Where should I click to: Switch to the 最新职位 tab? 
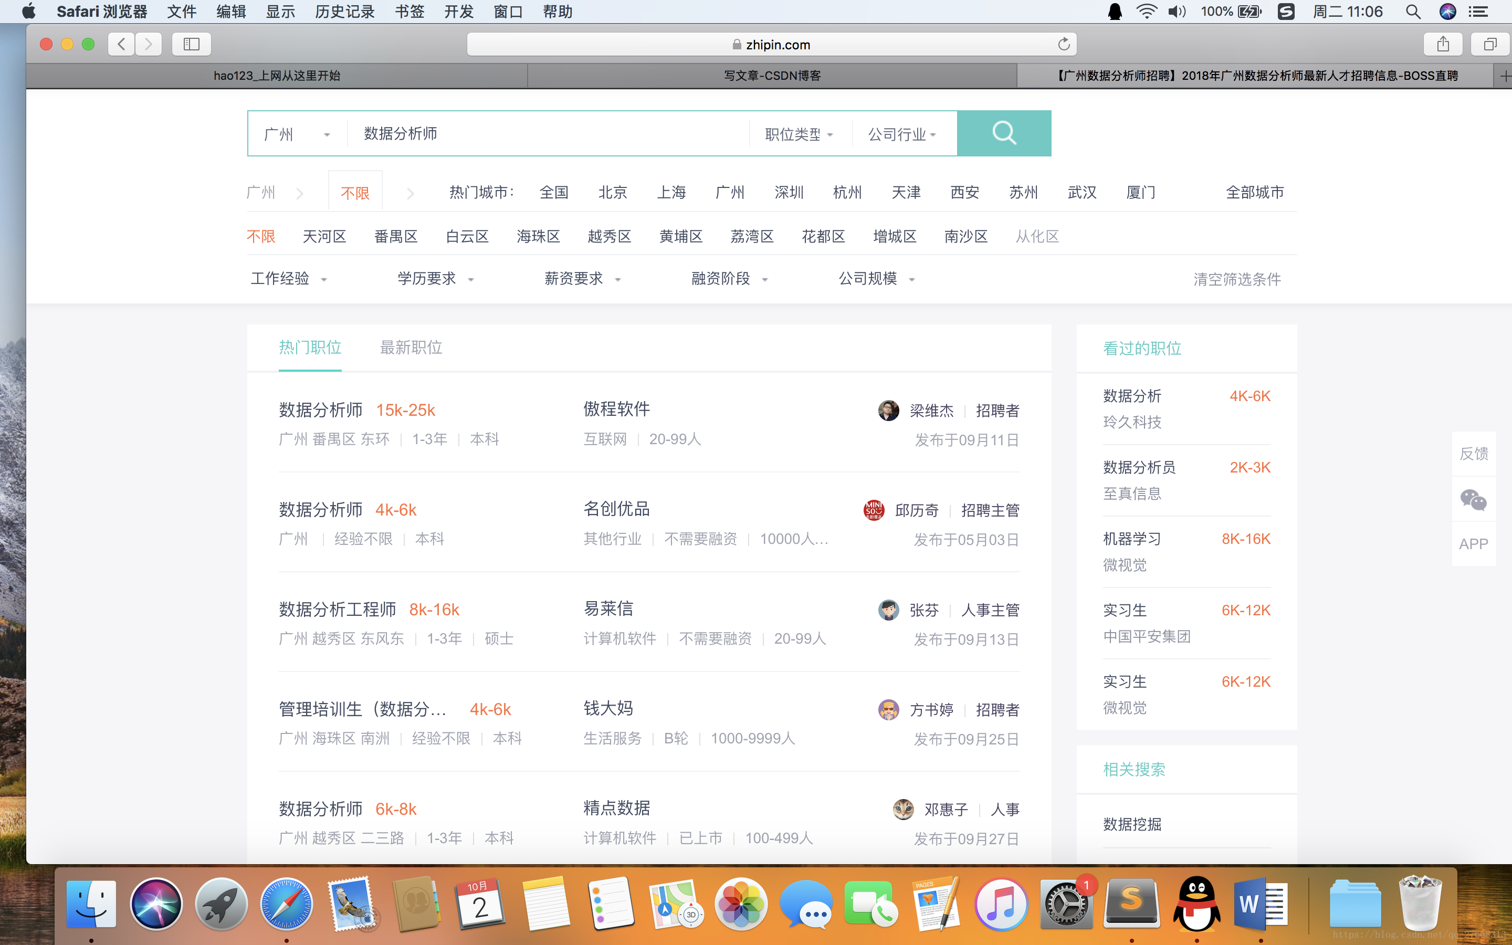tap(411, 348)
